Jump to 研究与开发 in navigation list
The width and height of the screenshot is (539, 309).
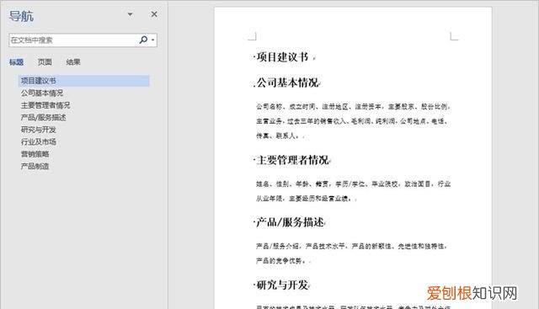(38, 130)
